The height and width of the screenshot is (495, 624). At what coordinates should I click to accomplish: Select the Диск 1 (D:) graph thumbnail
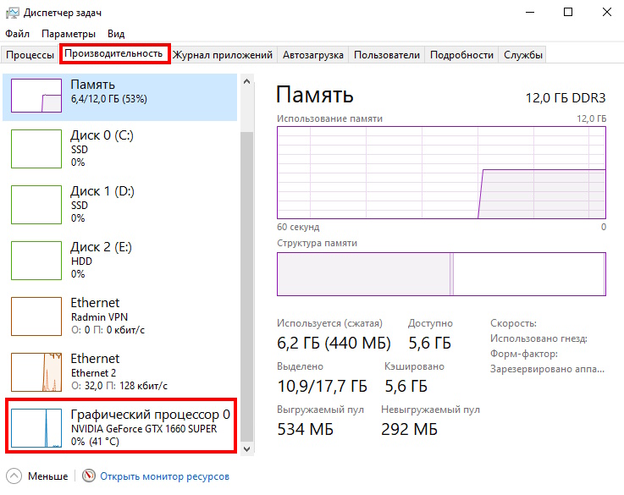(x=36, y=205)
